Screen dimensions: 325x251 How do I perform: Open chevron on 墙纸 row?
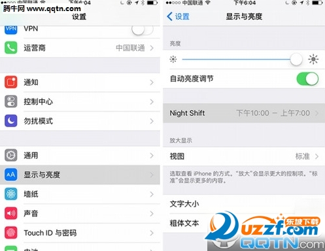[152, 194]
